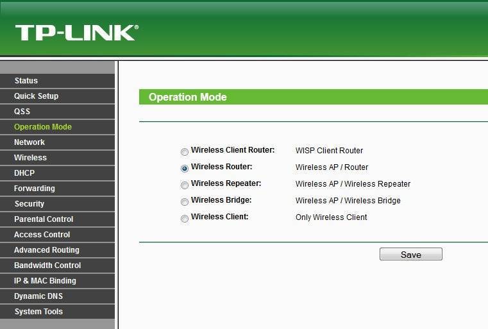The height and width of the screenshot is (329, 488).
Task: Open the Dynamic DNS menu item
Action: pos(57,296)
